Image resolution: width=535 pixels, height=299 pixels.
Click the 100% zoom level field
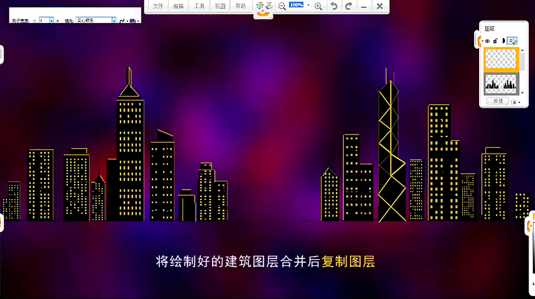pos(296,5)
